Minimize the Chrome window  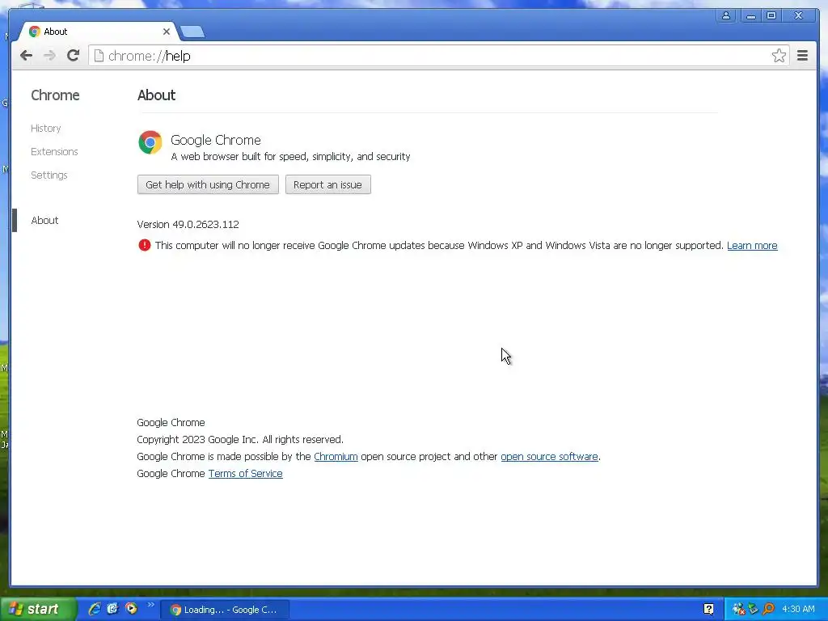click(x=750, y=16)
